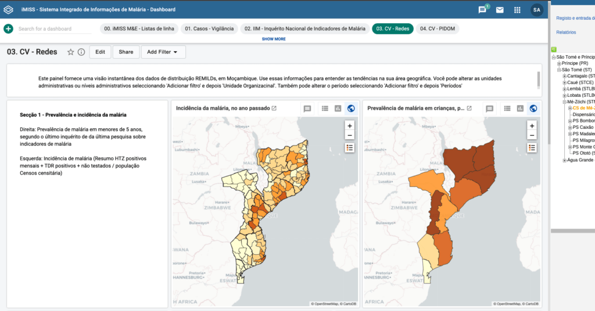Collapse the Mé-Zóchi tree node
The image size is (595, 311).
click(564, 102)
